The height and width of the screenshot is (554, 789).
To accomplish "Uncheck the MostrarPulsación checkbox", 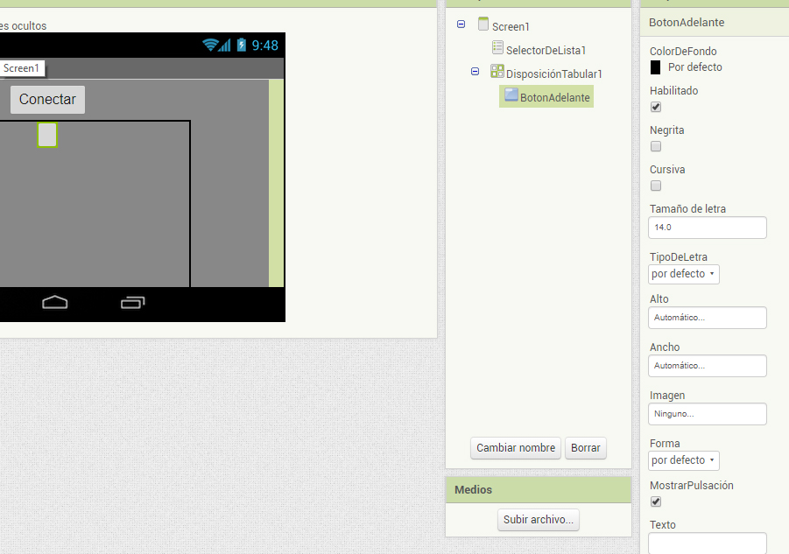I will pyautogui.click(x=656, y=501).
